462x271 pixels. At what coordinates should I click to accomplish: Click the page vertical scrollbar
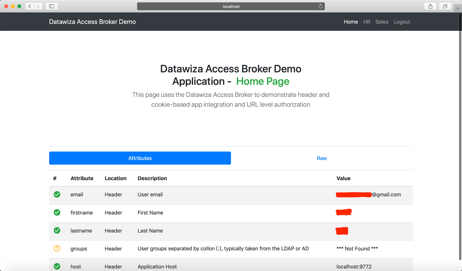460,136
